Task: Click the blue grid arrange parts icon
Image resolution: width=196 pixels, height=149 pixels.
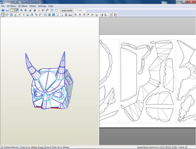Action: (54, 15)
